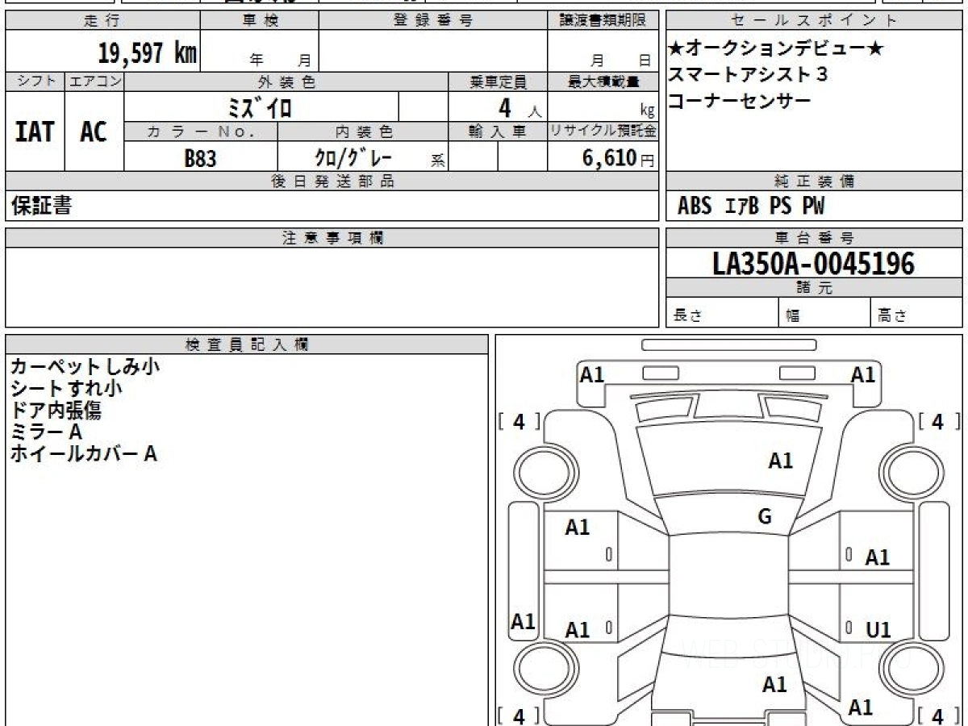Image resolution: width=968 pixels, height=726 pixels.
Task: Select the 輸入車 header
Action: [498, 131]
